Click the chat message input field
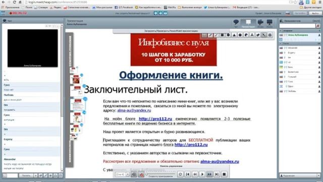The height and width of the screenshot is (182, 323). click(12, 175)
